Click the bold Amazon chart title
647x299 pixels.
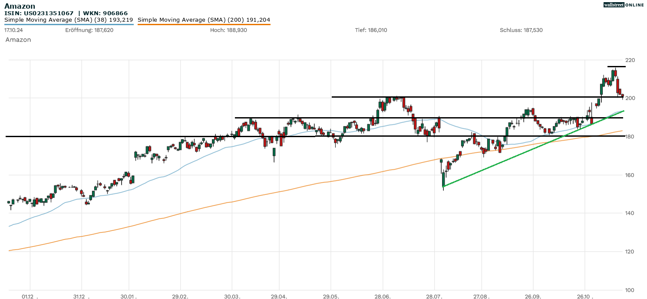(20, 6)
